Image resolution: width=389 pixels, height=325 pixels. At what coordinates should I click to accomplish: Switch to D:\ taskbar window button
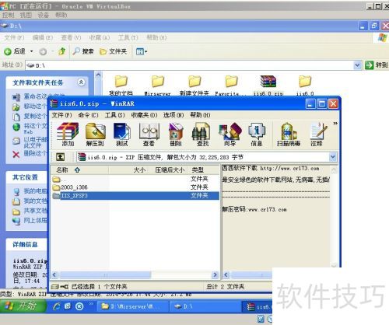click(x=205, y=306)
